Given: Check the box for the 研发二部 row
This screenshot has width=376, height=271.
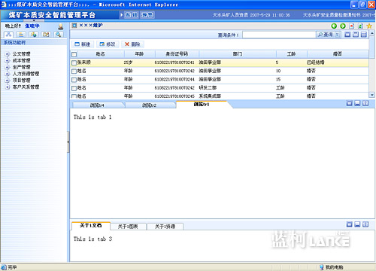Looking at the screenshot, I should tap(74, 88).
